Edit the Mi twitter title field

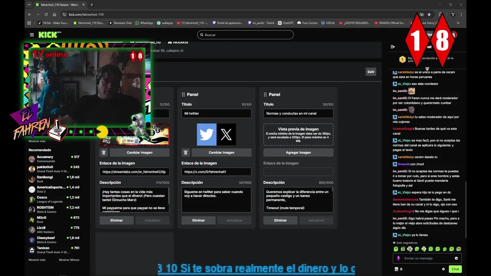[216, 113]
